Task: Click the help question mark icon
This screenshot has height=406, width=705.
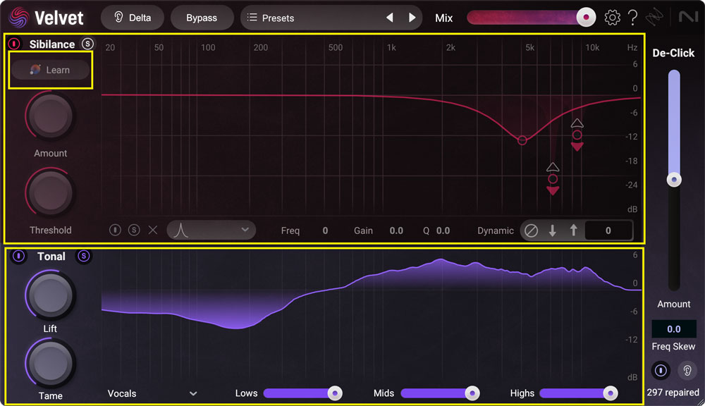Action: 632,18
